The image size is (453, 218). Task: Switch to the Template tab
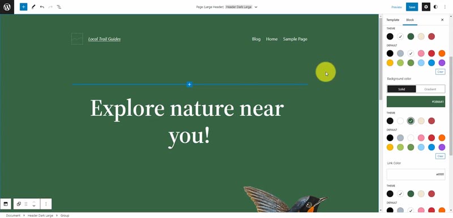click(x=392, y=20)
